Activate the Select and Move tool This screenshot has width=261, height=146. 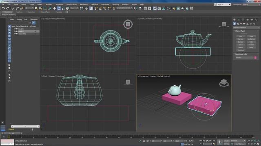(54, 8)
